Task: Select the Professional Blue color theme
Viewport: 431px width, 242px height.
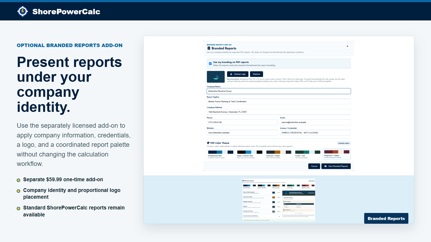Action: [x=221, y=154]
